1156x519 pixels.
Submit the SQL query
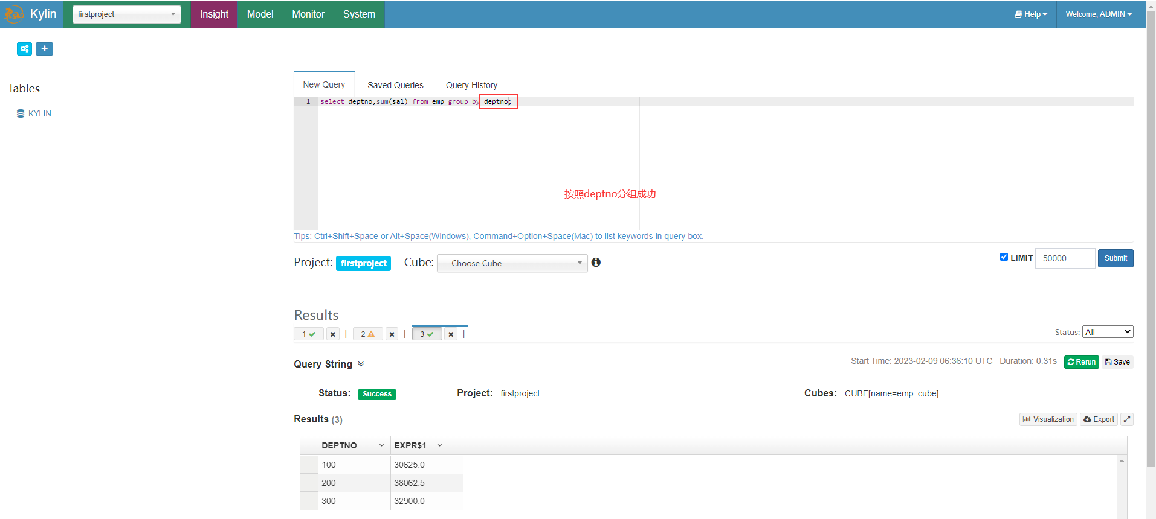(1116, 258)
